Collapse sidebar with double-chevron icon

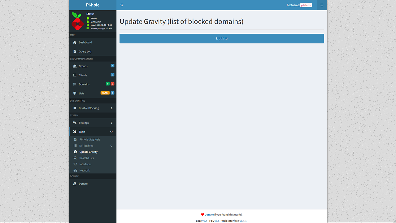(x=122, y=5)
